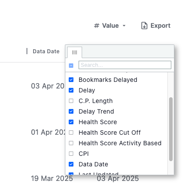Click the Value display mode button
185x195 pixels.
click(110, 26)
